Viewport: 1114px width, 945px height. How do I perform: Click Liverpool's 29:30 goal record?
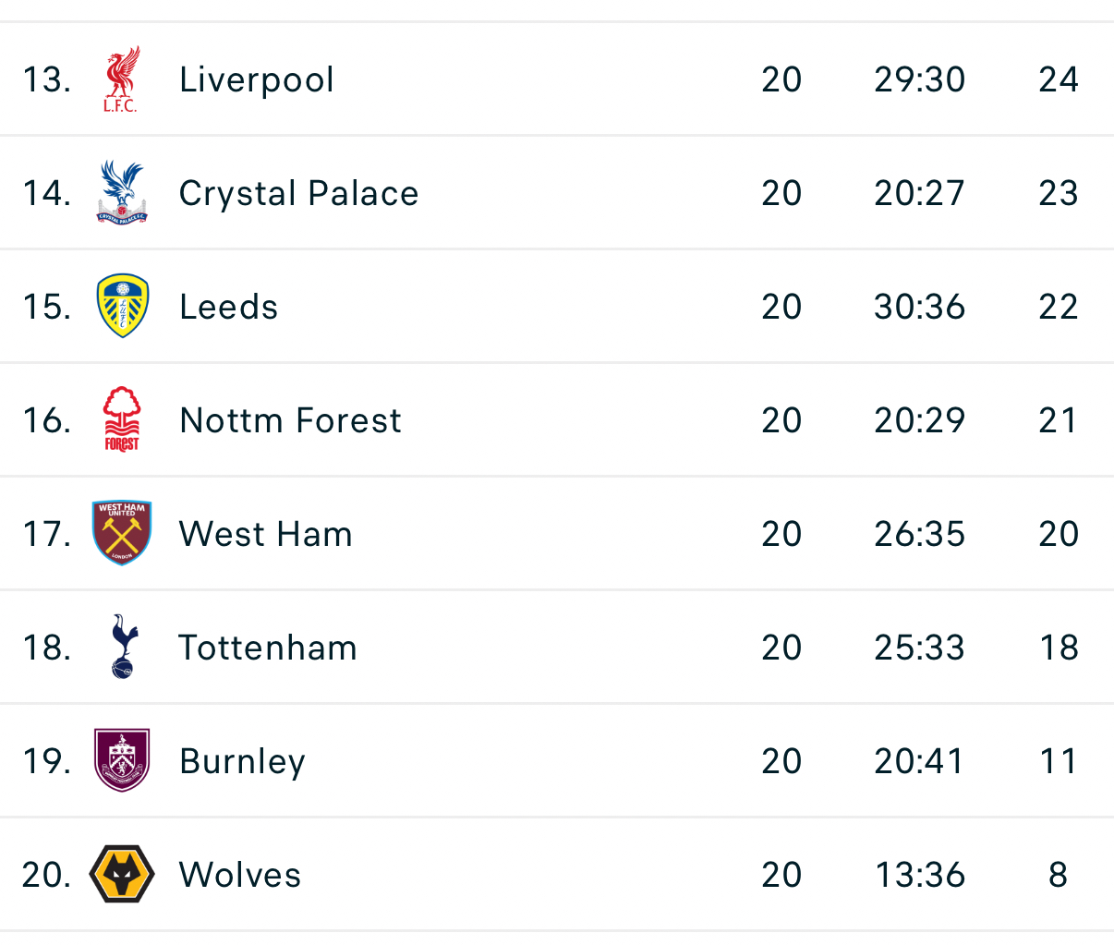point(919,79)
